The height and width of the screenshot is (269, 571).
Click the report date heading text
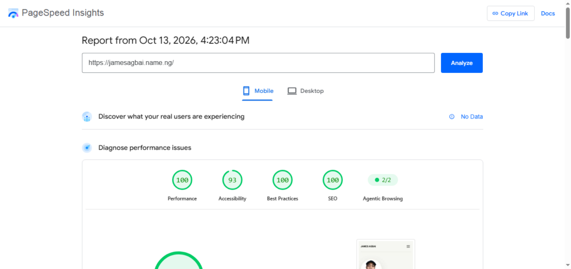coord(166,41)
